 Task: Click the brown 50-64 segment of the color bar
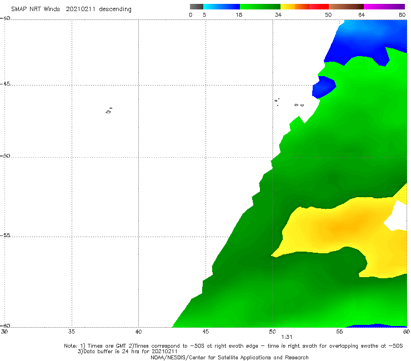click(x=346, y=7)
